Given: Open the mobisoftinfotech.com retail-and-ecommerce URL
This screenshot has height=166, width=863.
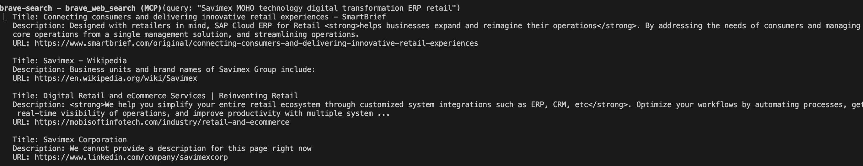Looking at the screenshot, I should [162, 122].
